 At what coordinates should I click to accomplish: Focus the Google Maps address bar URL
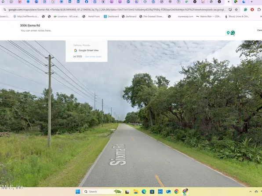pos(117,10)
